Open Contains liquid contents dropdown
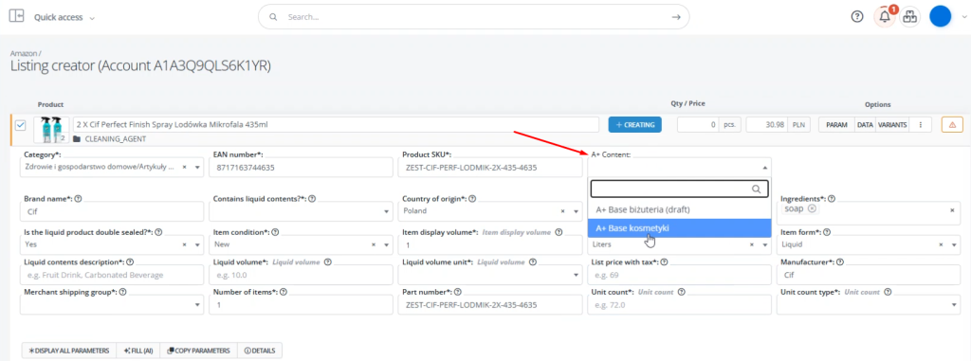This screenshot has width=971, height=361. click(x=386, y=211)
